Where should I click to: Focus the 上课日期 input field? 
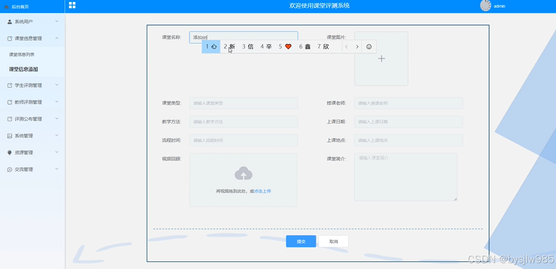click(x=409, y=121)
